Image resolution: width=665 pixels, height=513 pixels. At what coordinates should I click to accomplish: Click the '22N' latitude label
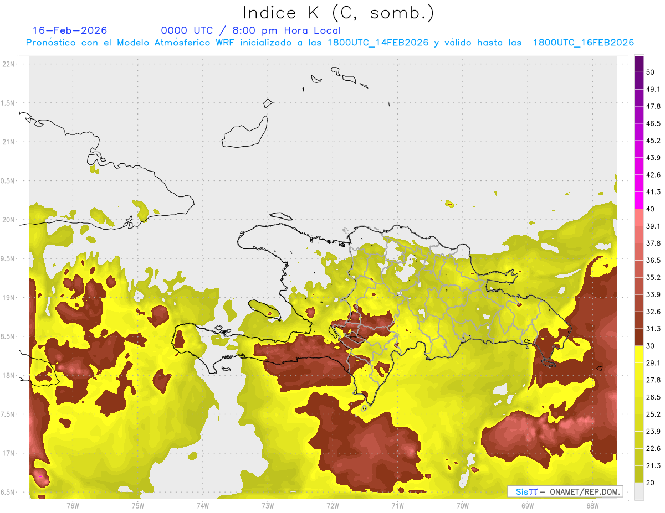(x=8, y=64)
